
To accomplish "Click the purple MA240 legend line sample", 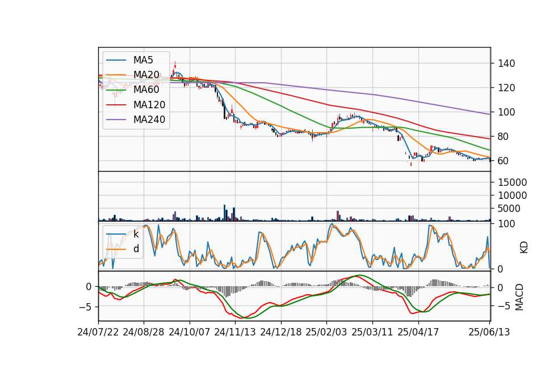I will click(x=116, y=120).
